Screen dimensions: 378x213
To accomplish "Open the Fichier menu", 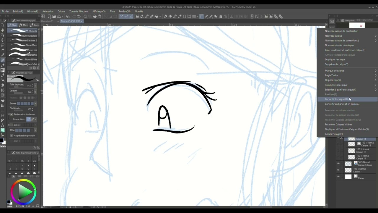I will (5, 12).
